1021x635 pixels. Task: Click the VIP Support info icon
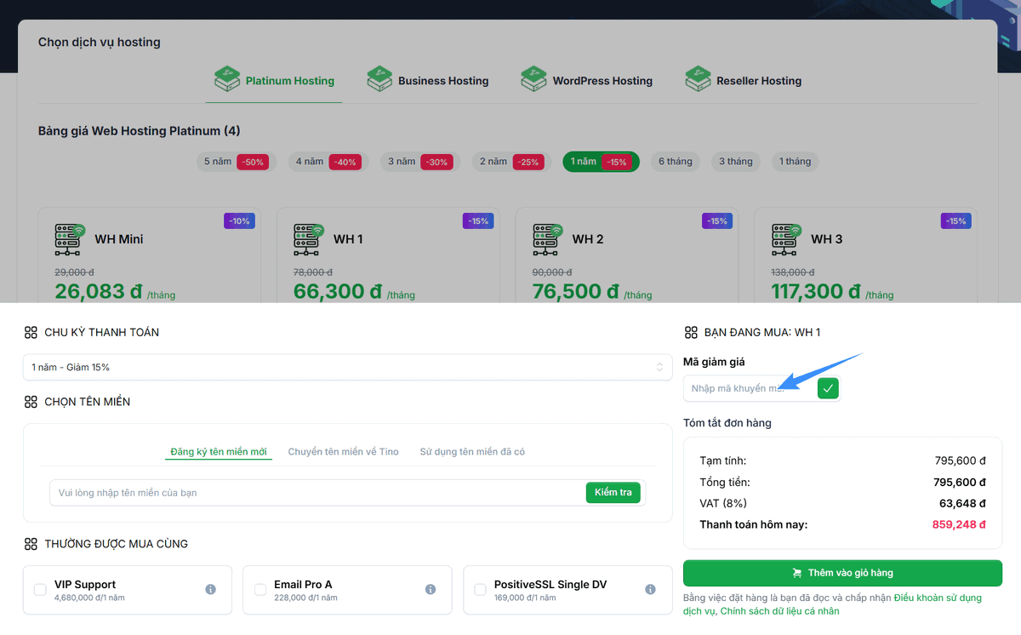[210, 590]
